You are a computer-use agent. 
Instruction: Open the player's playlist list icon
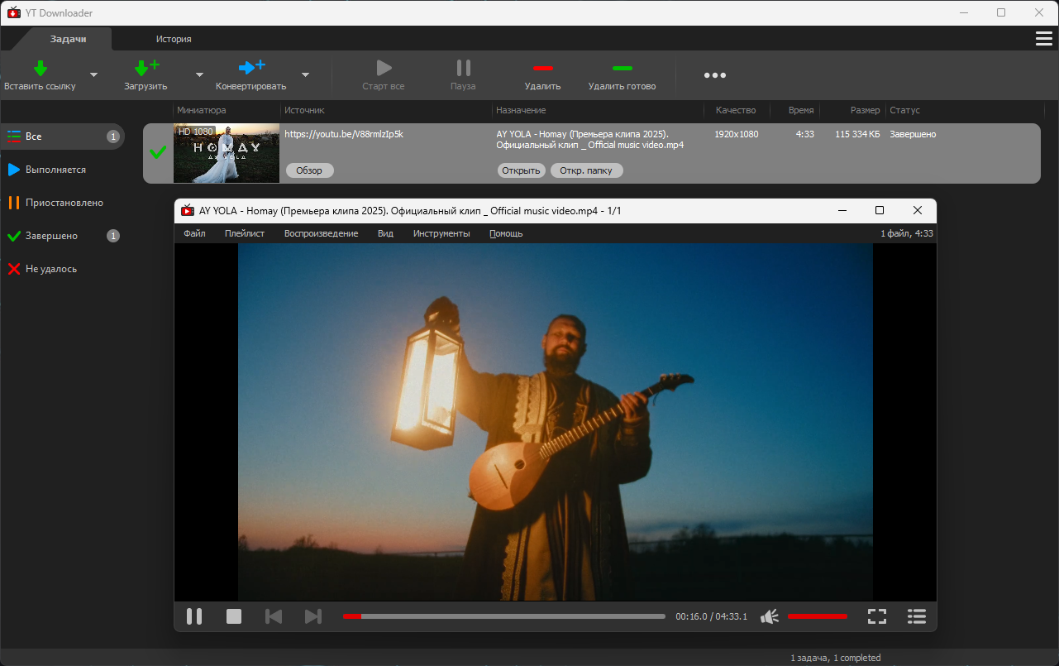(x=916, y=616)
